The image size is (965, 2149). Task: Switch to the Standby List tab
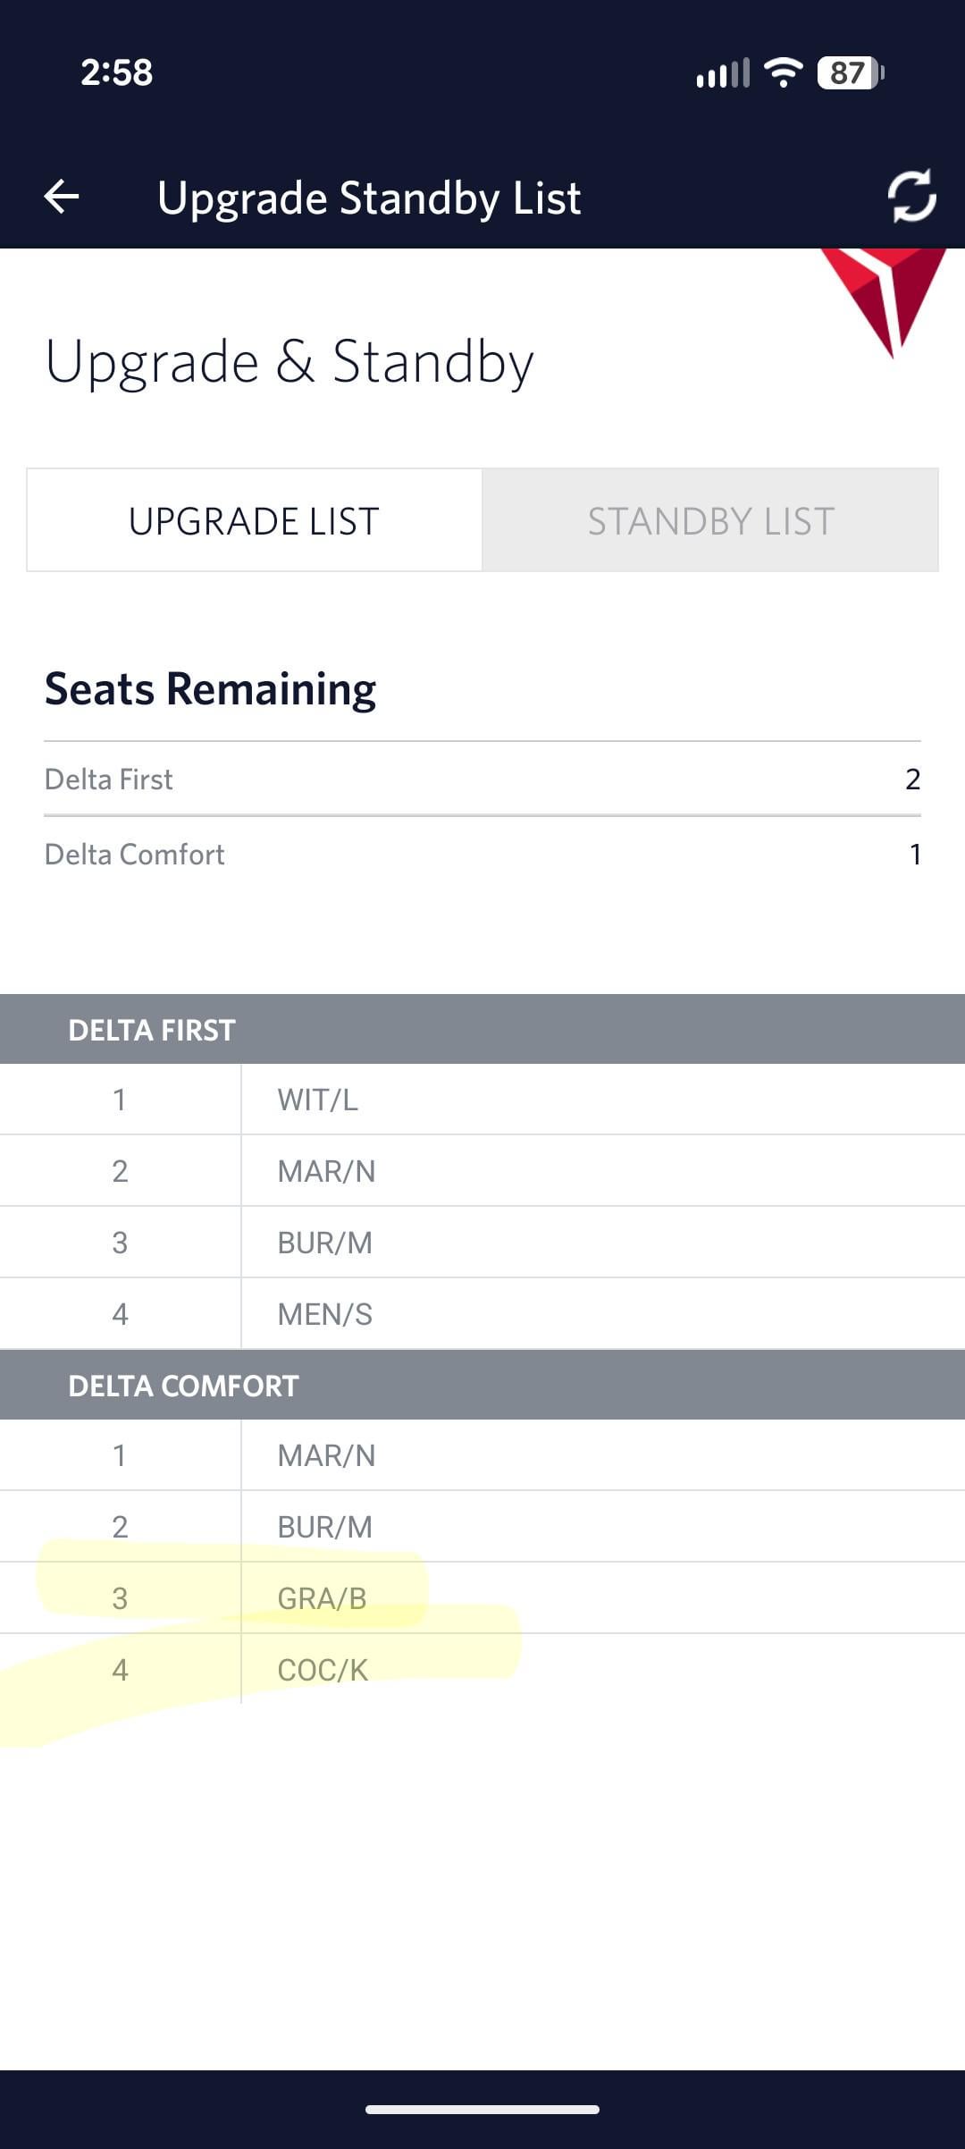710,520
